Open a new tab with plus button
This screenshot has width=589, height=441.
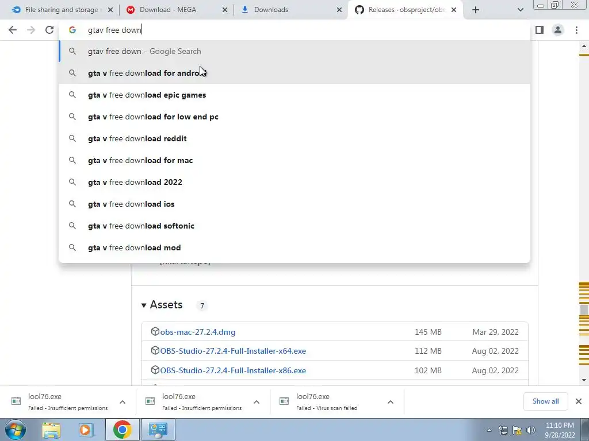coord(476,10)
